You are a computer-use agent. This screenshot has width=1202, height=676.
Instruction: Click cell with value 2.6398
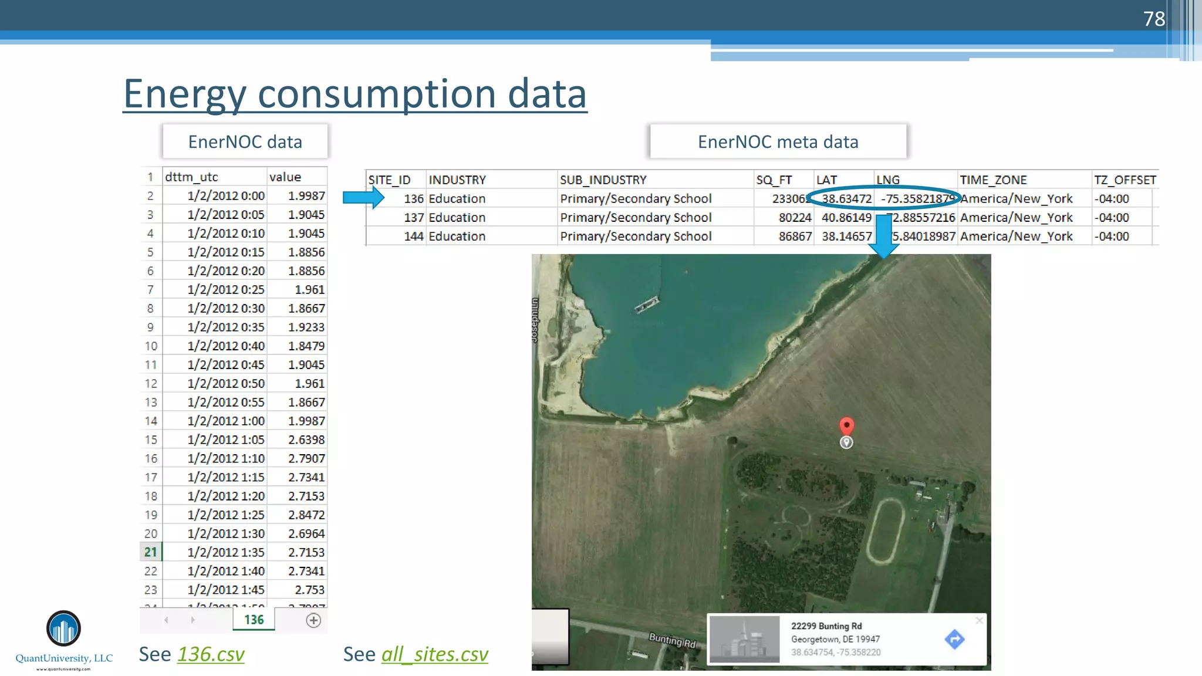(x=297, y=440)
